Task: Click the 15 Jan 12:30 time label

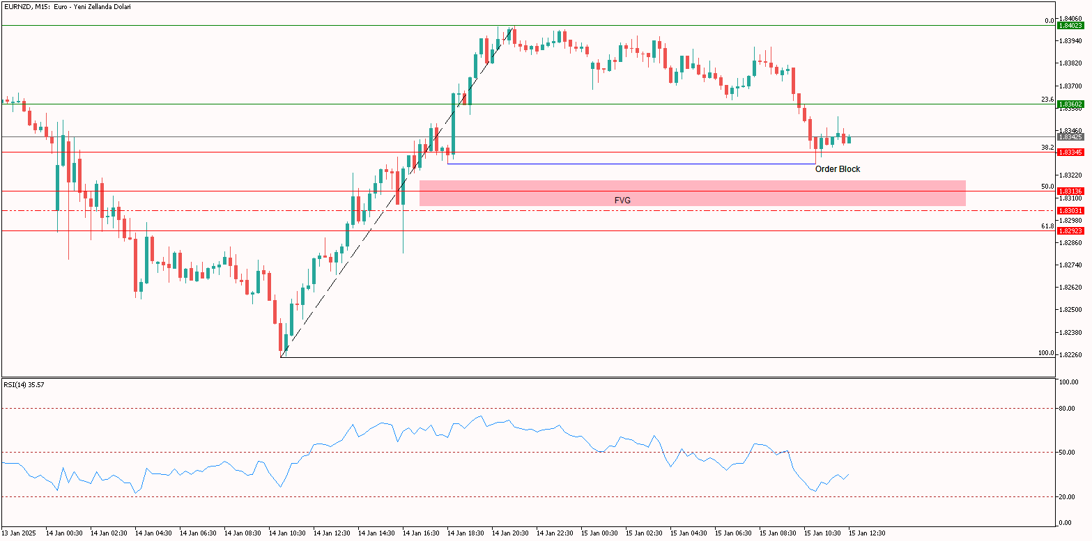Action: coord(868,533)
